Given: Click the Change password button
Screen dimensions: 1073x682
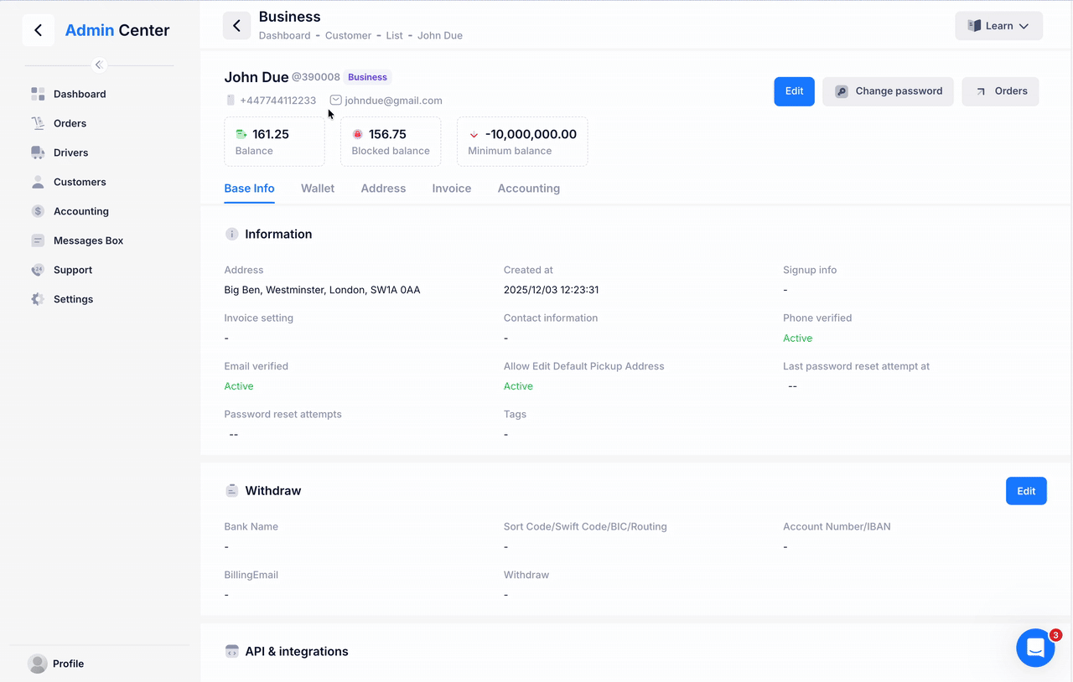Looking at the screenshot, I should [888, 91].
